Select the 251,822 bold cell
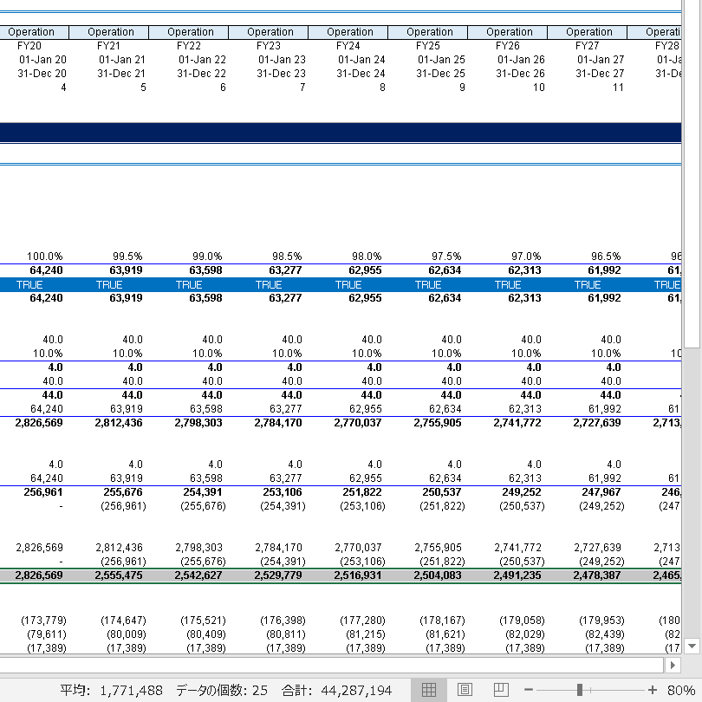This screenshot has width=702, height=702. pyautogui.click(x=361, y=492)
